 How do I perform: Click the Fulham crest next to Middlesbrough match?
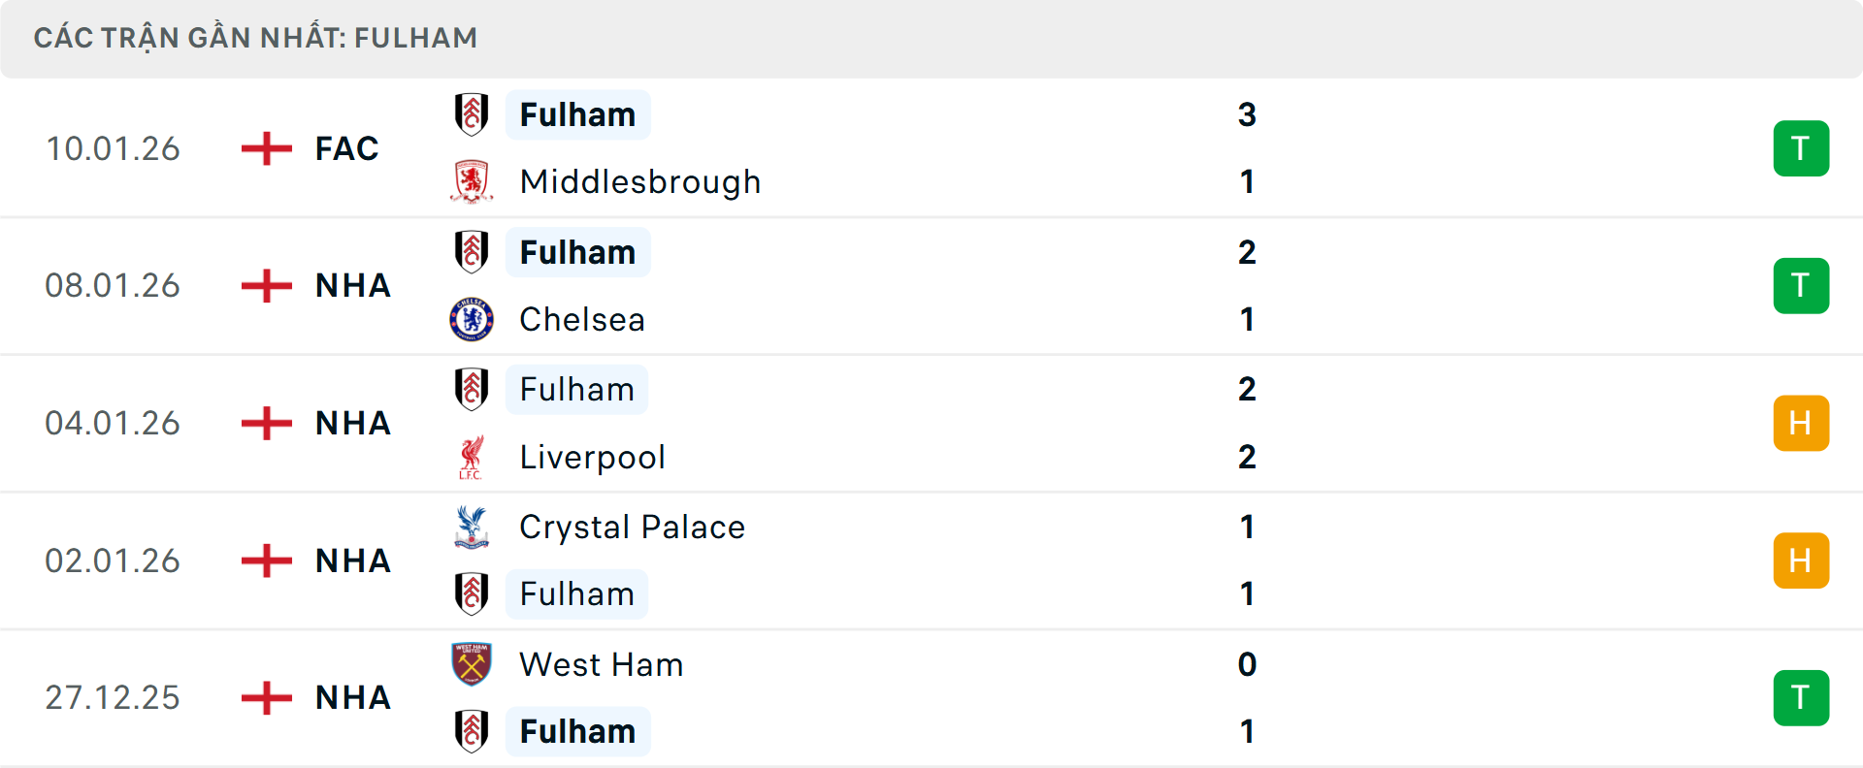pos(472,114)
